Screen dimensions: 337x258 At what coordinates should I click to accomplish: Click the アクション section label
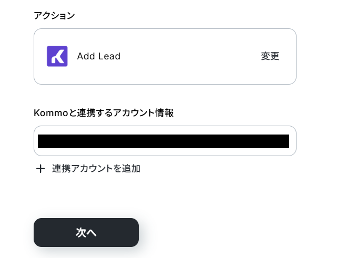pyautogui.click(x=54, y=15)
